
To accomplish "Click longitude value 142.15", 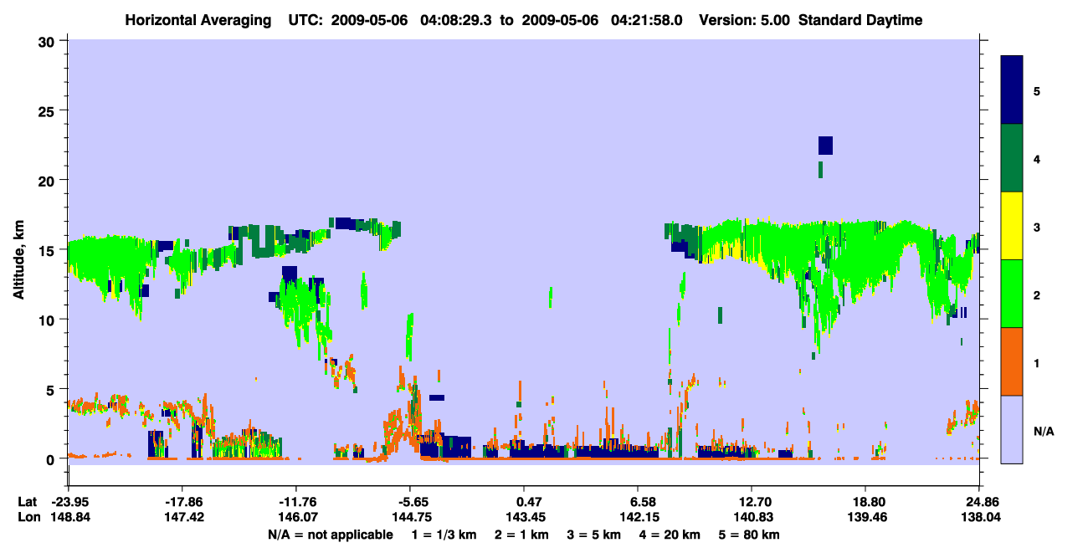I will [638, 517].
